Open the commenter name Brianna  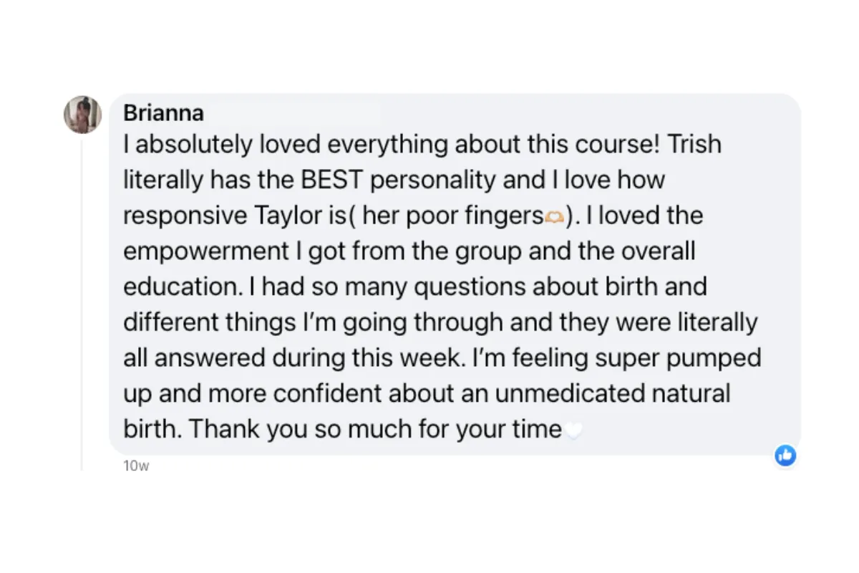163,113
